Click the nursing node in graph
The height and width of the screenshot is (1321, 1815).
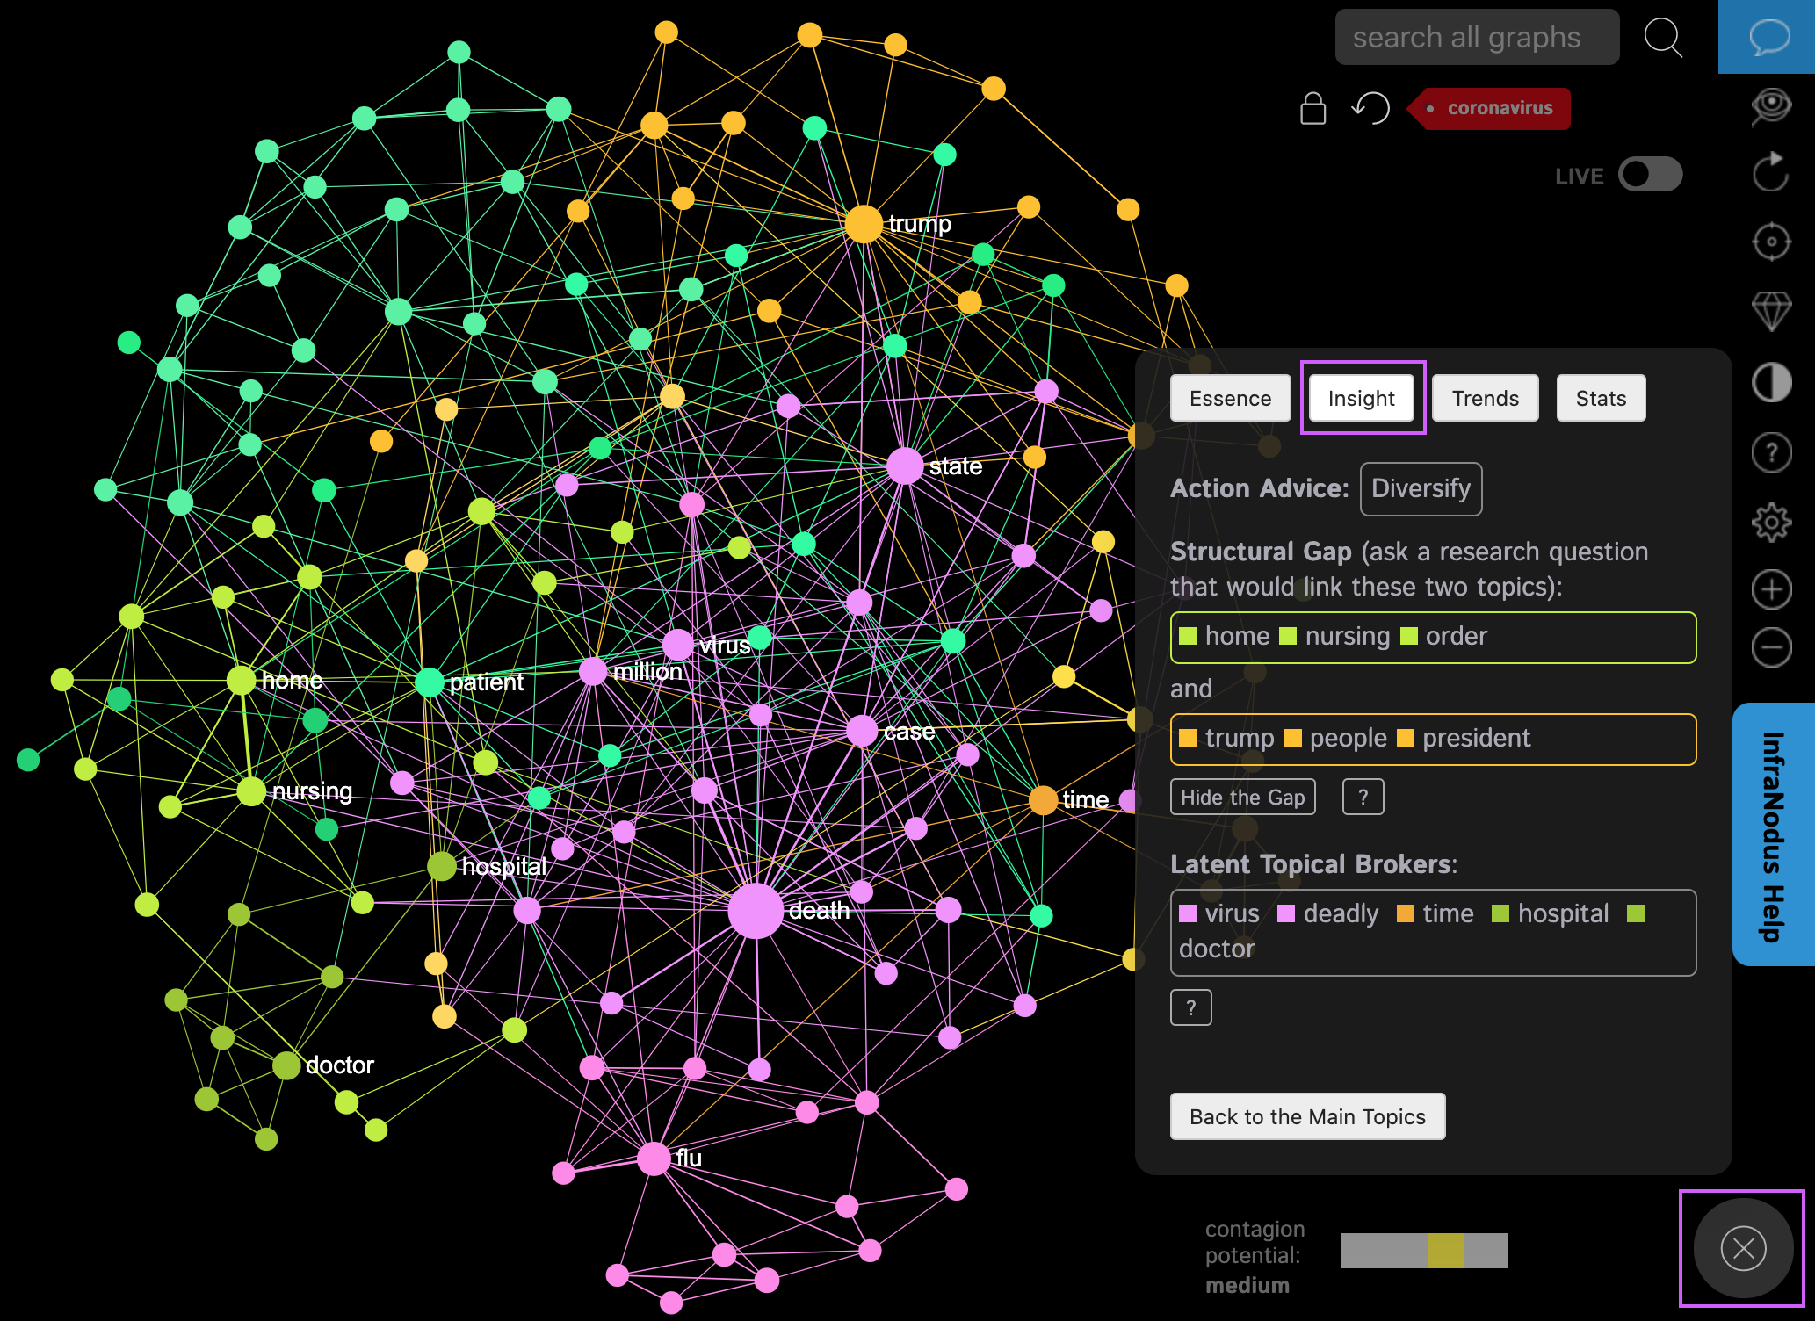point(251,791)
